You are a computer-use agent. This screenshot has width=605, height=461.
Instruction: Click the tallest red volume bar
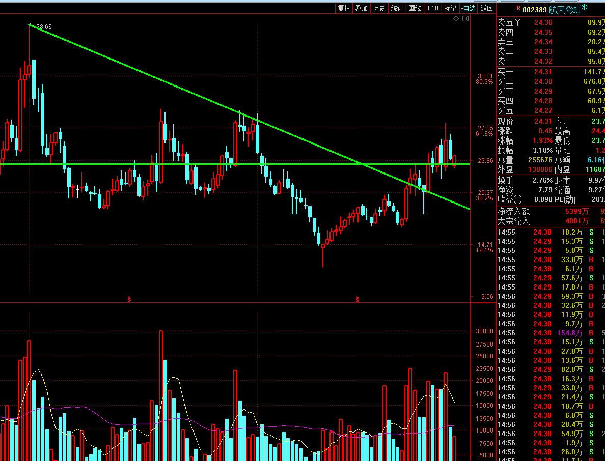(x=161, y=395)
